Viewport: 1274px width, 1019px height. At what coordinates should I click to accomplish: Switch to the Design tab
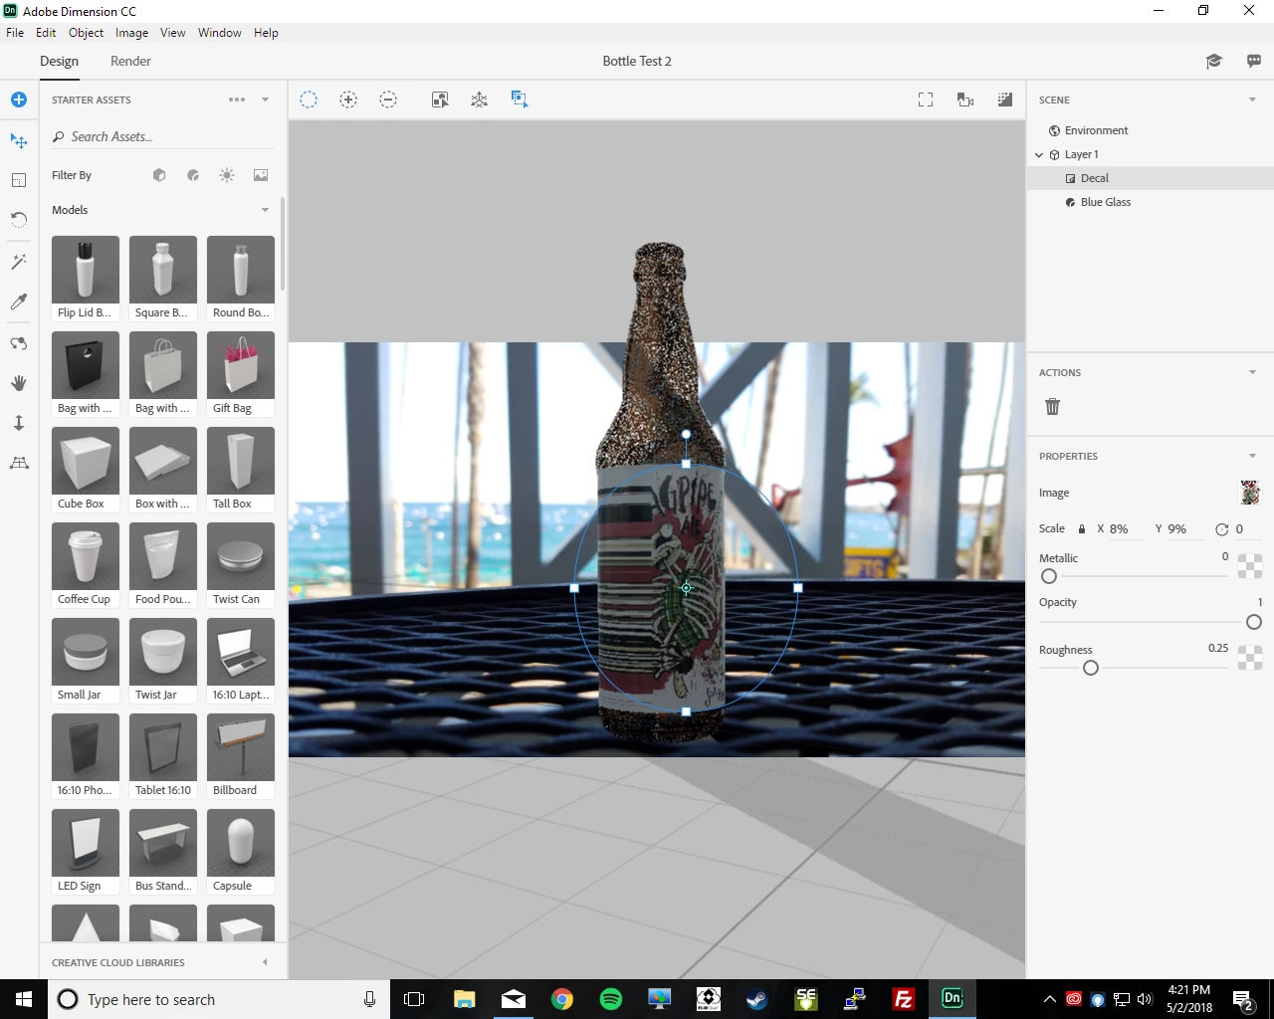59,61
